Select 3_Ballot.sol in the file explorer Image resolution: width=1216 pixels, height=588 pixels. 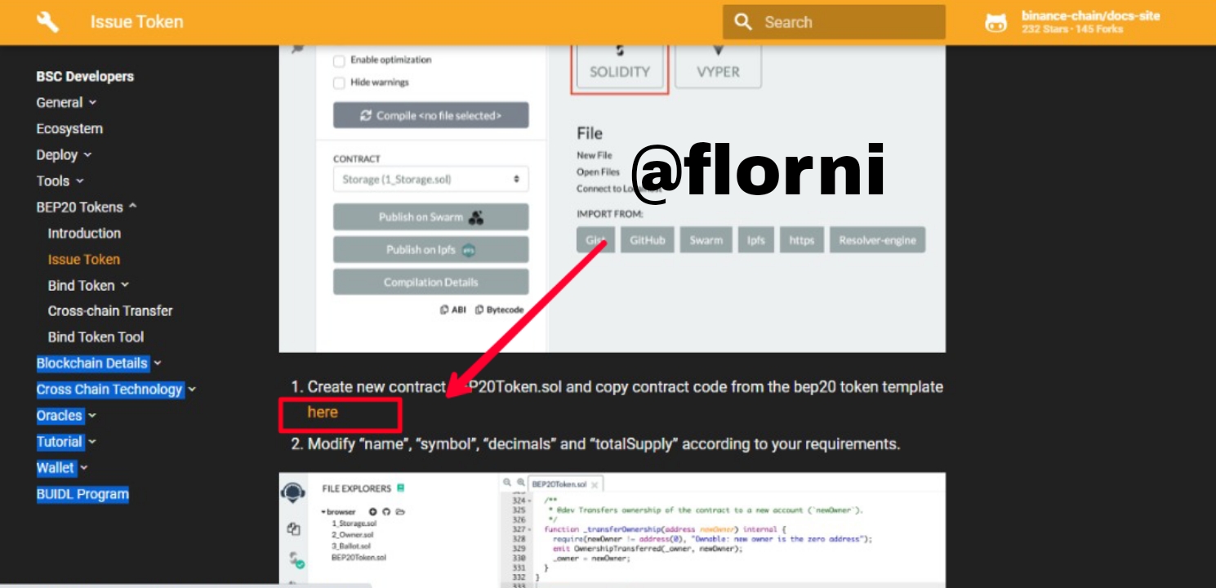click(351, 546)
